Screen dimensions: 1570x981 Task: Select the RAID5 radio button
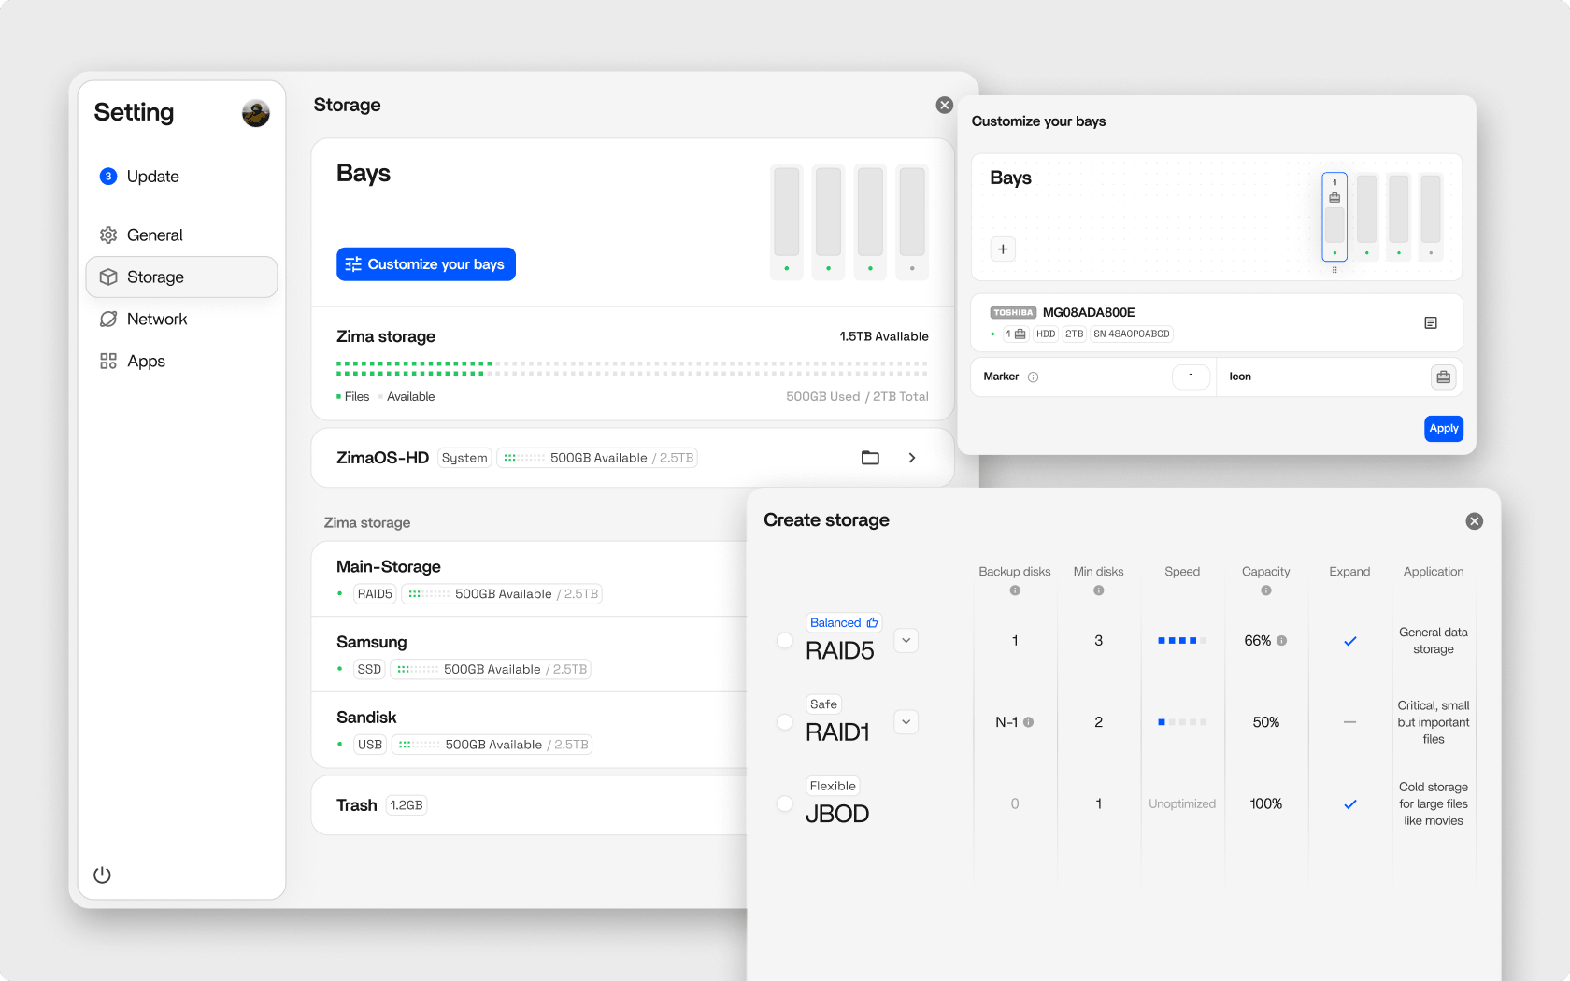785,641
